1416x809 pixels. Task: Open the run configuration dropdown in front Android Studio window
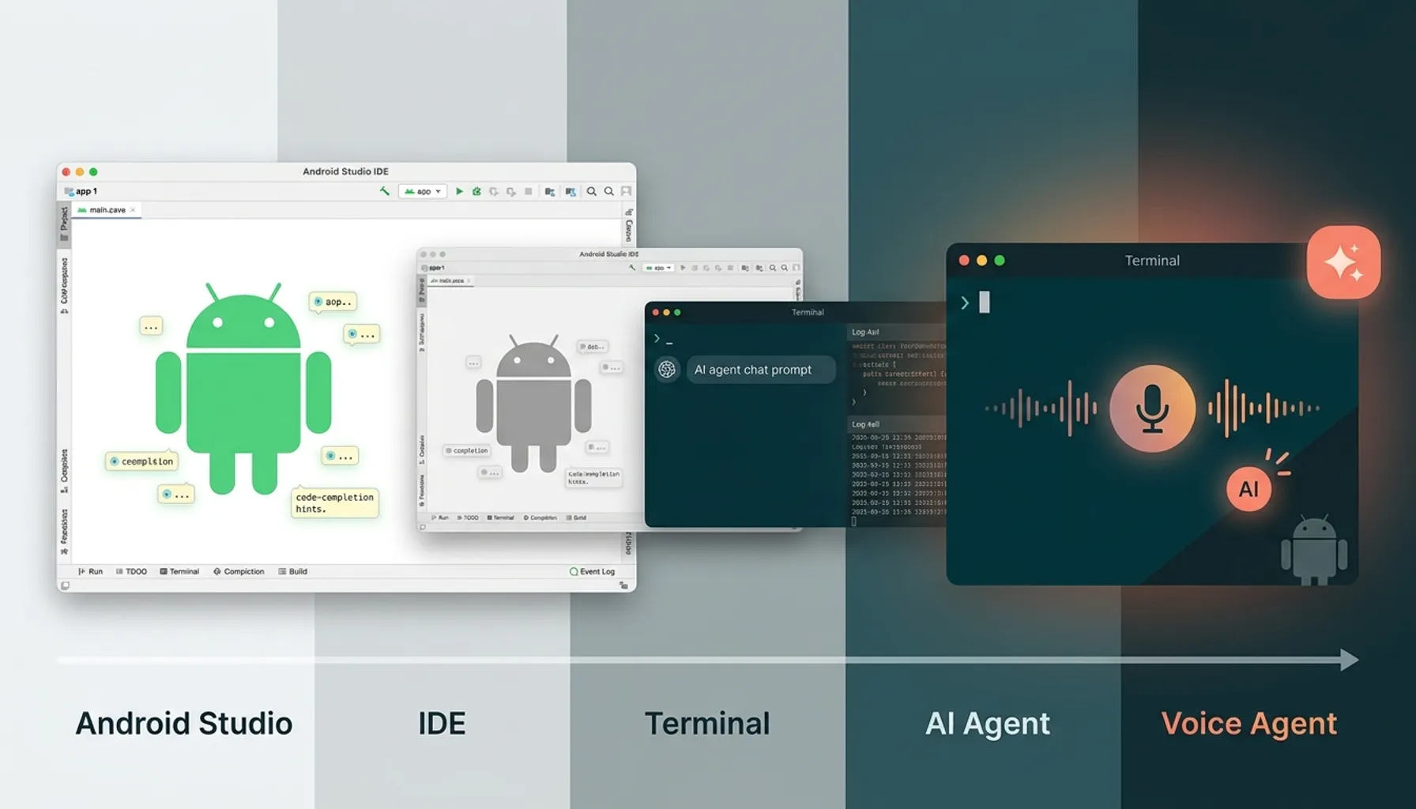coord(423,191)
